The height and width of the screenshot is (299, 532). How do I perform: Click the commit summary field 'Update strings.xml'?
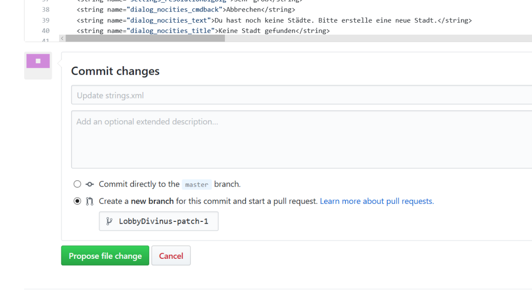302,95
